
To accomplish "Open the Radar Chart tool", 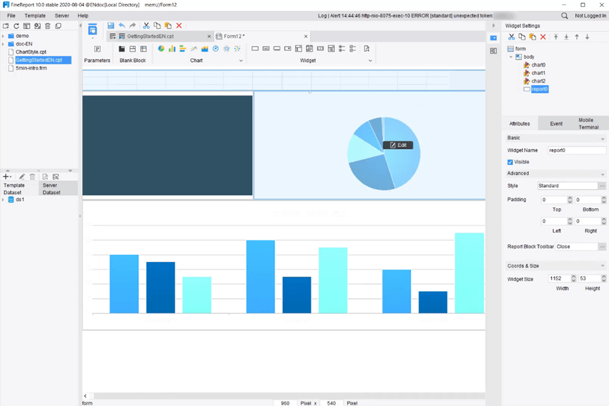I will pos(226,48).
